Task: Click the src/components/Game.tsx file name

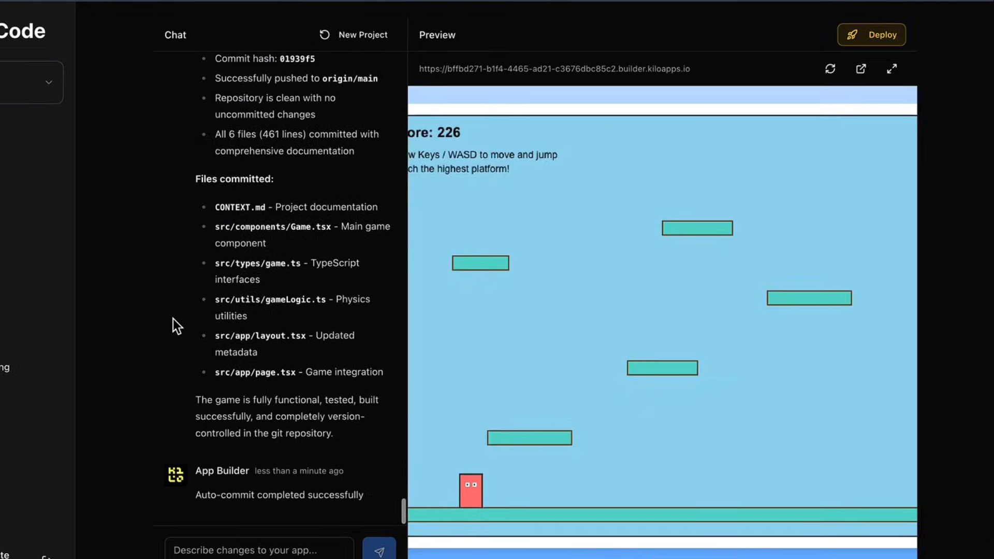Action: click(x=273, y=227)
